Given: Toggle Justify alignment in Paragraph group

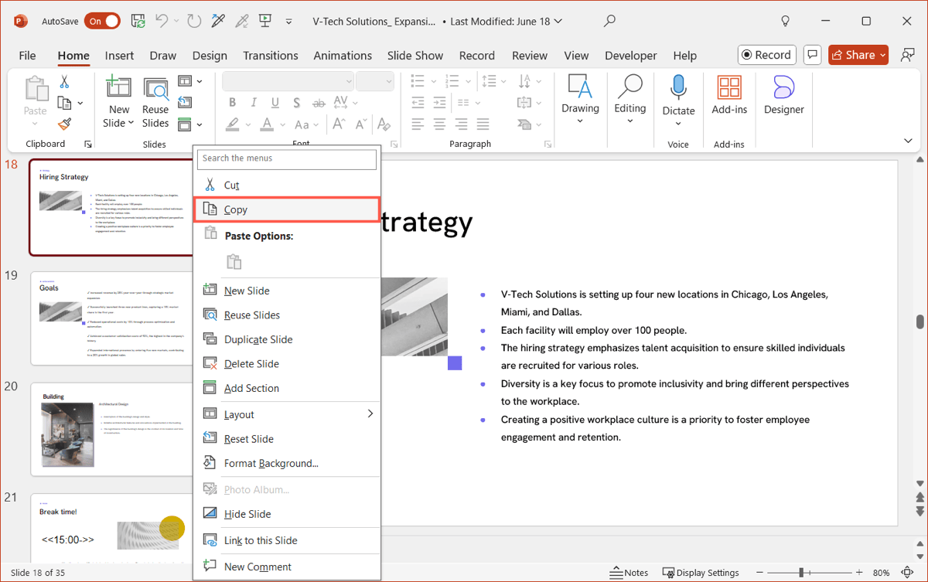Looking at the screenshot, I should click(483, 124).
